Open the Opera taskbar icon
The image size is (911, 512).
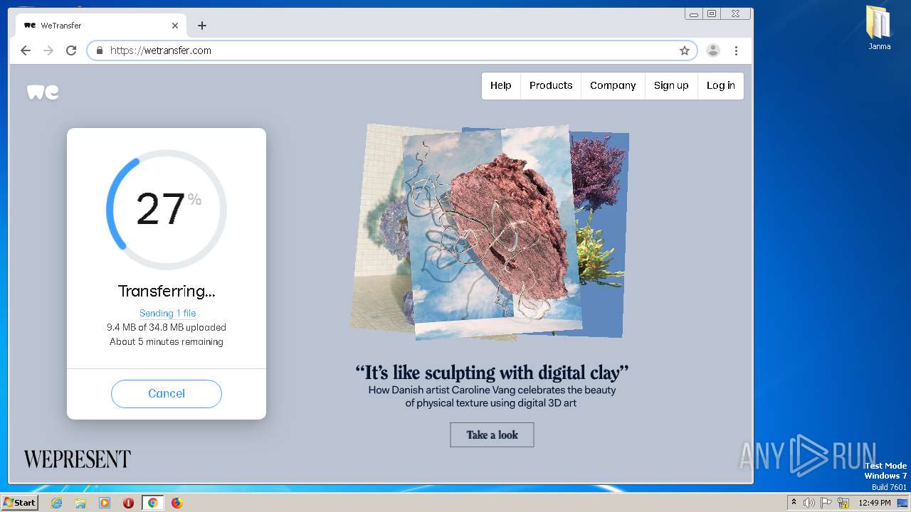[128, 503]
